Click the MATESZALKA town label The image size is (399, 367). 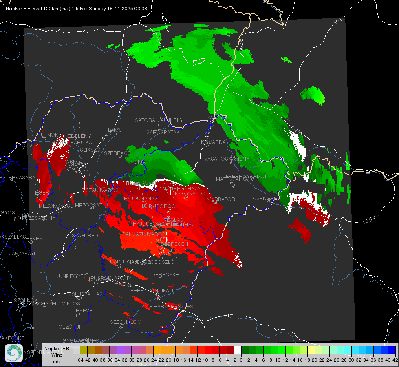click(x=232, y=179)
